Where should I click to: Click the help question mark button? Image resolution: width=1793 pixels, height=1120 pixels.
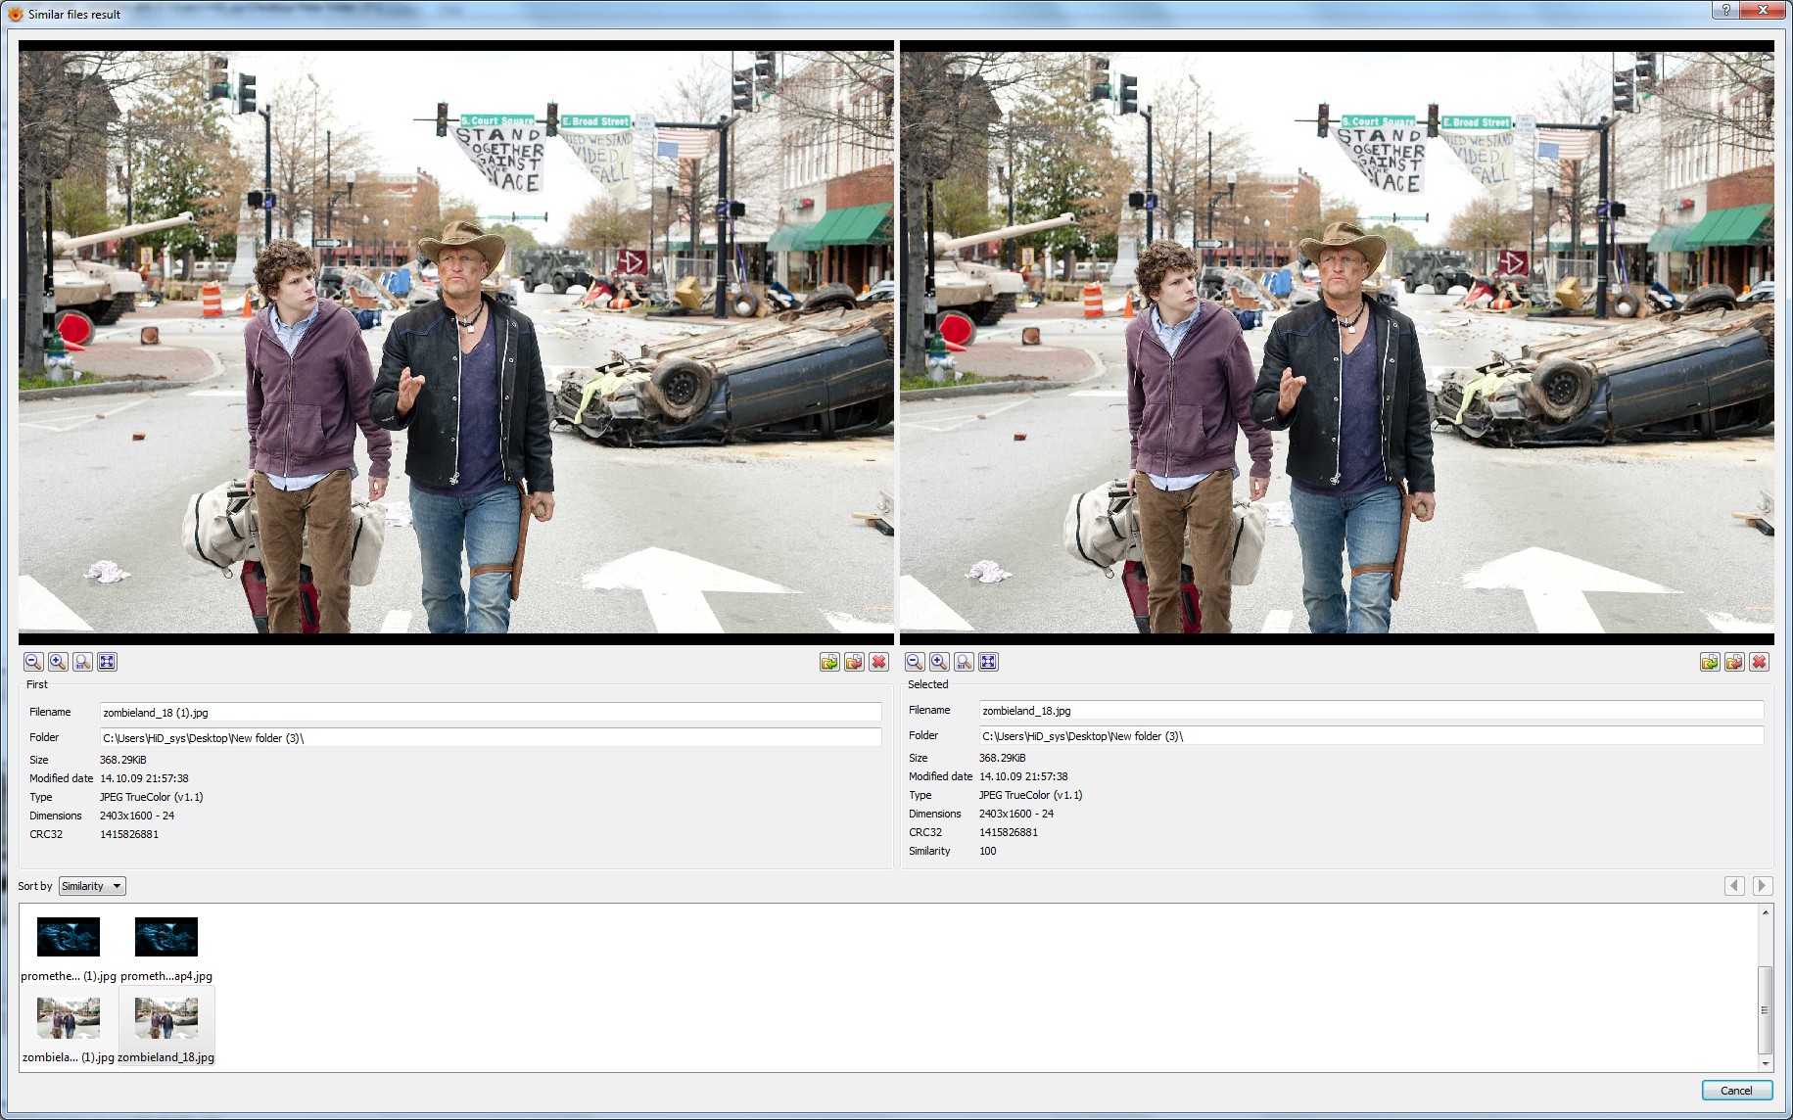[x=1726, y=10]
